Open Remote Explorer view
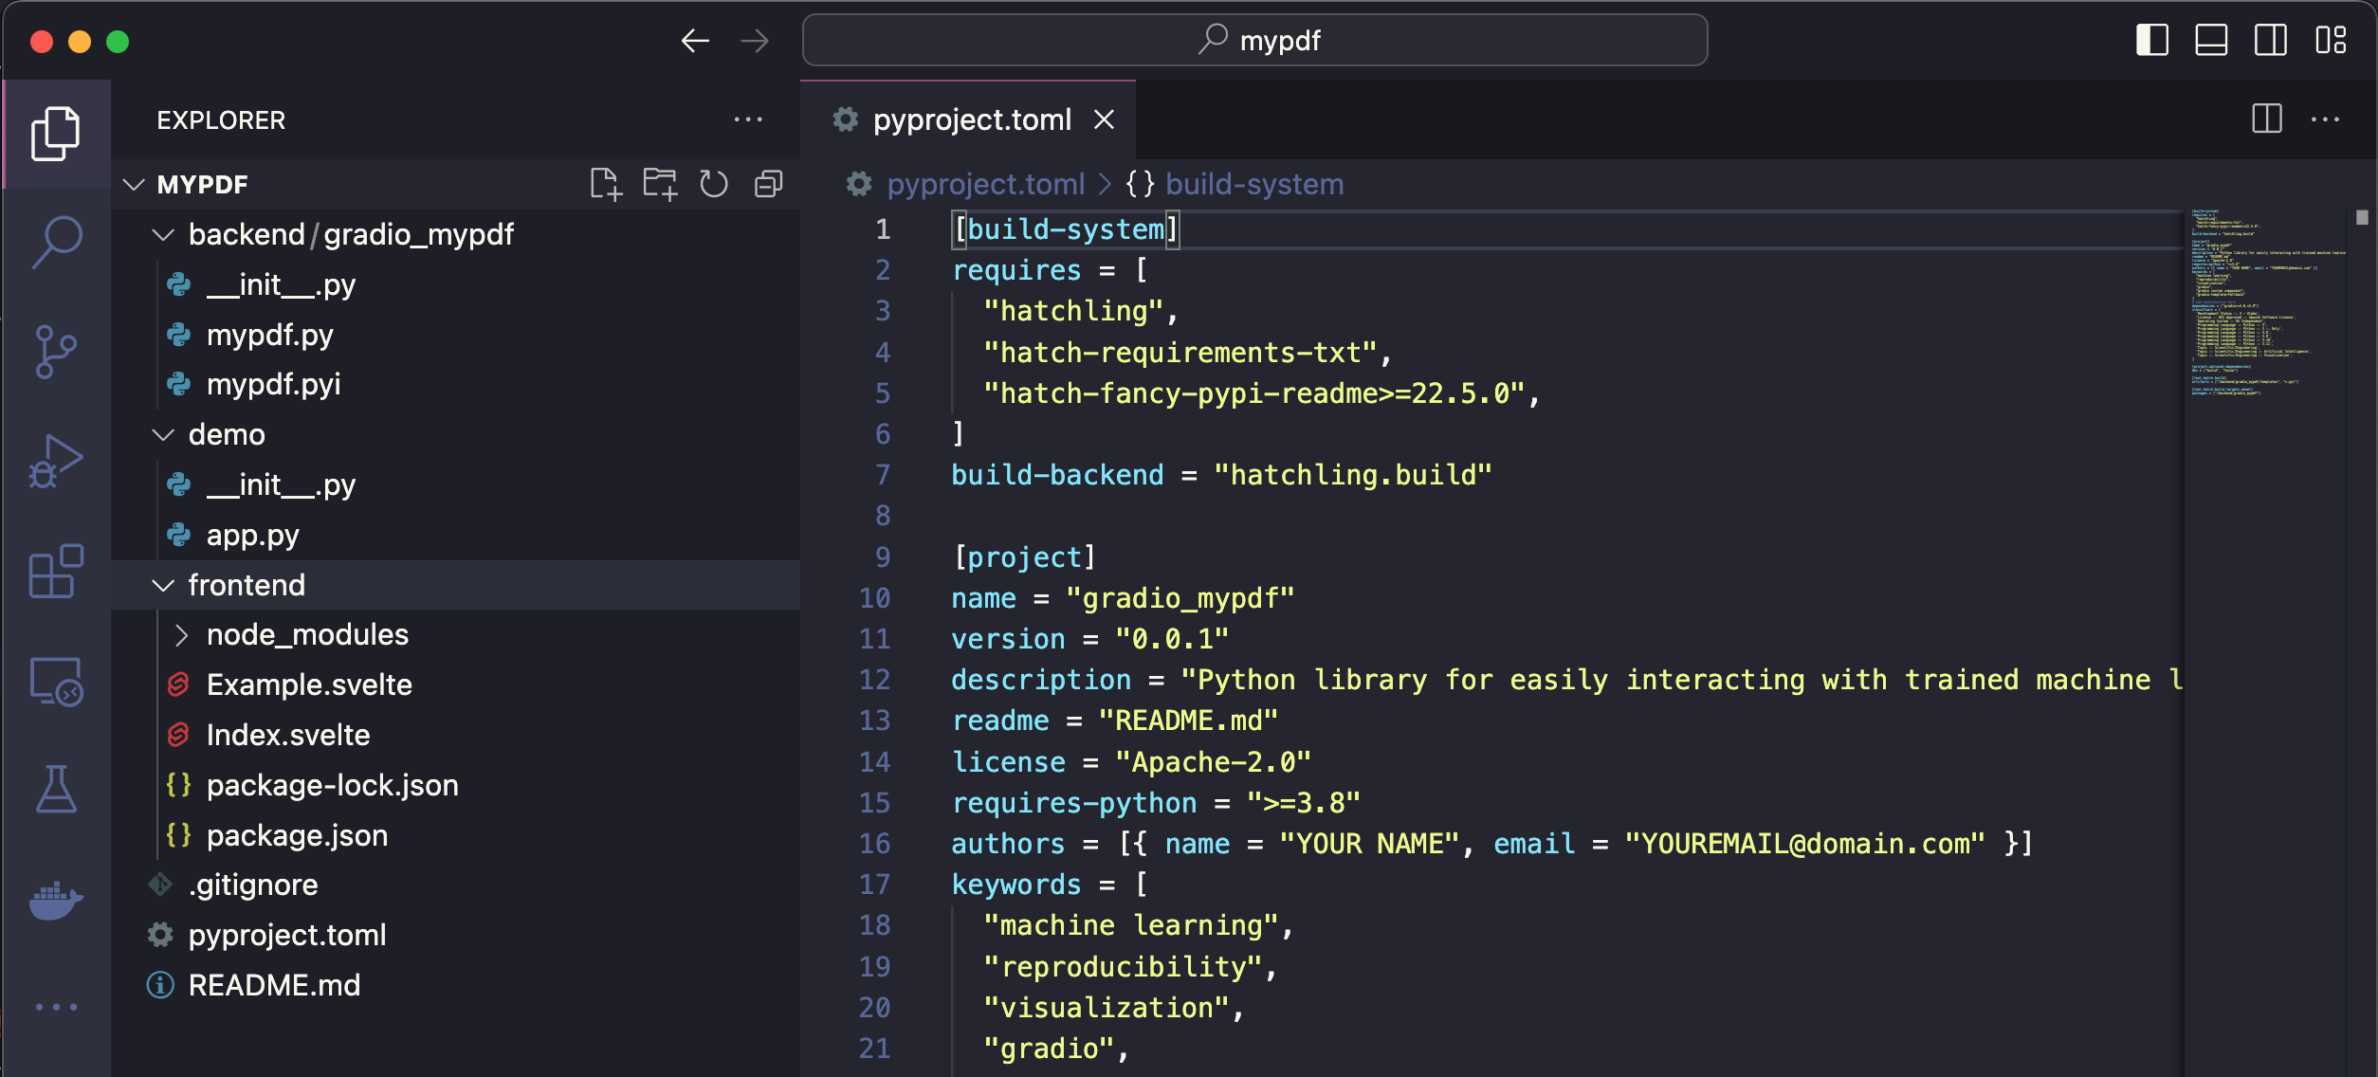Screen dimensions: 2378x1077 coord(56,682)
